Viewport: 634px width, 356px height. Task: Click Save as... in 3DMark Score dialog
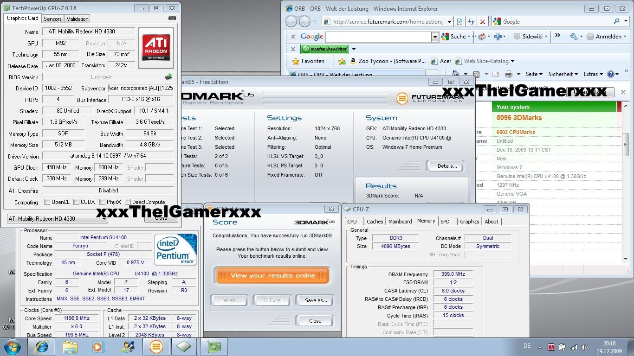pos(316,300)
